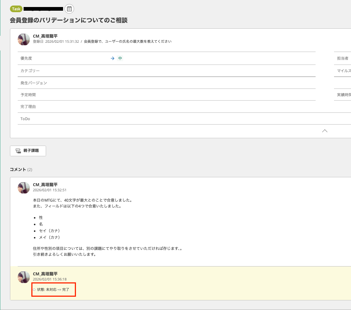Click the 発生バージョン version field

[147, 83]
